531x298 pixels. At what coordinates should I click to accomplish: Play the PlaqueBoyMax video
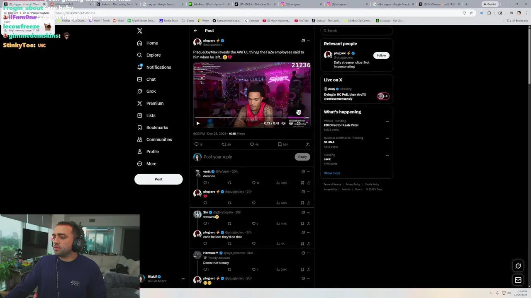tap(198, 123)
